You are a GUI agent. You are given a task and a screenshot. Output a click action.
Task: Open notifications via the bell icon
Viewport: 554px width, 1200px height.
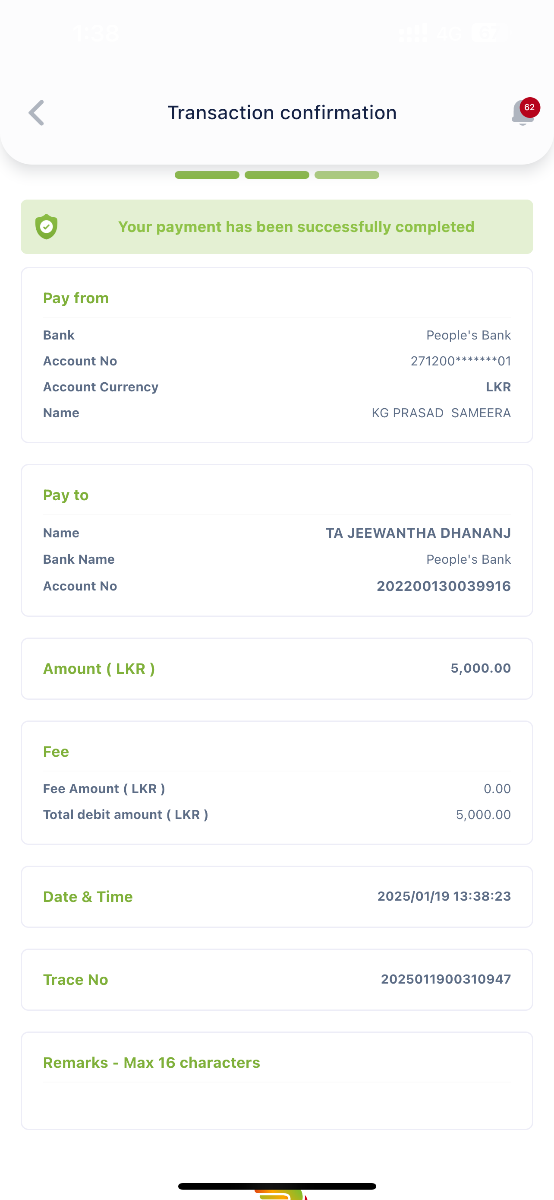click(522, 114)
